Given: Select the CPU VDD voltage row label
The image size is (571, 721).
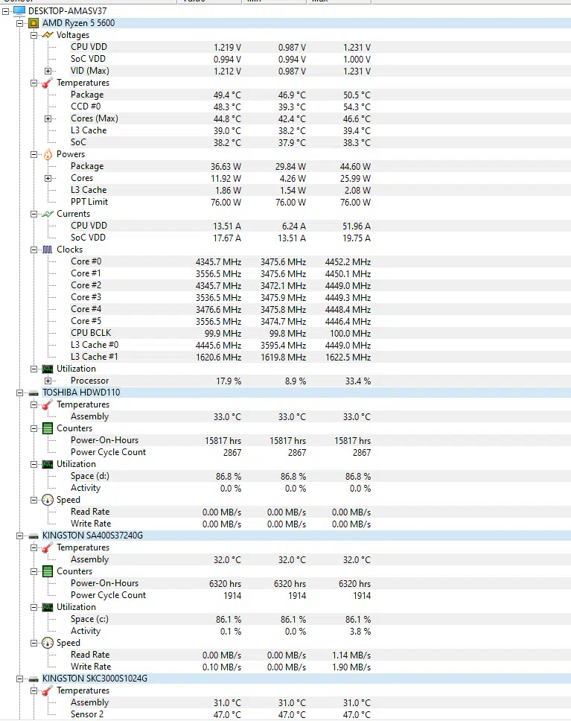Looking at the screenshot, I should pos(89,47).
